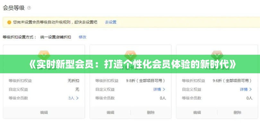Screen dimensions: 260x128
Task: Click the middle level card's badge icon
Action: point(130,54)
